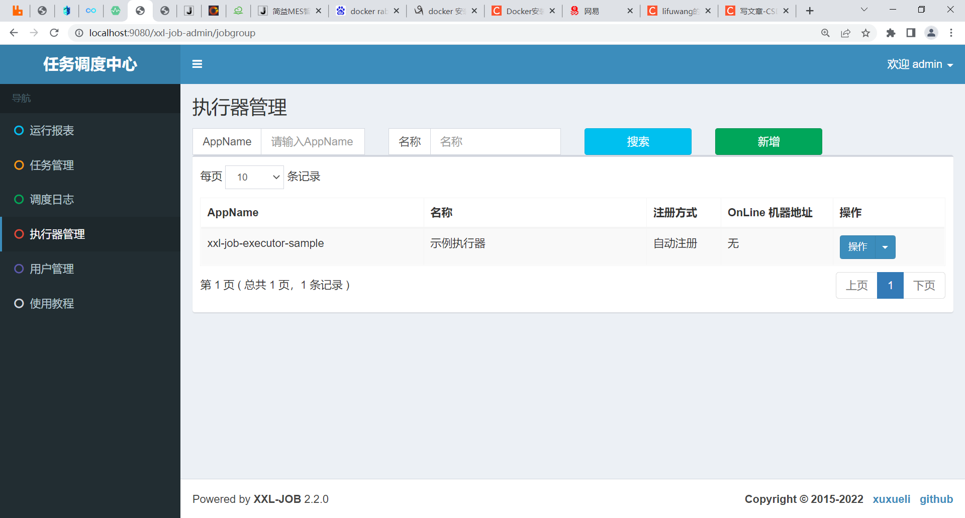Screen dimensions: 965x518
Task: Go to the 下页 next page
Action: 924,286
